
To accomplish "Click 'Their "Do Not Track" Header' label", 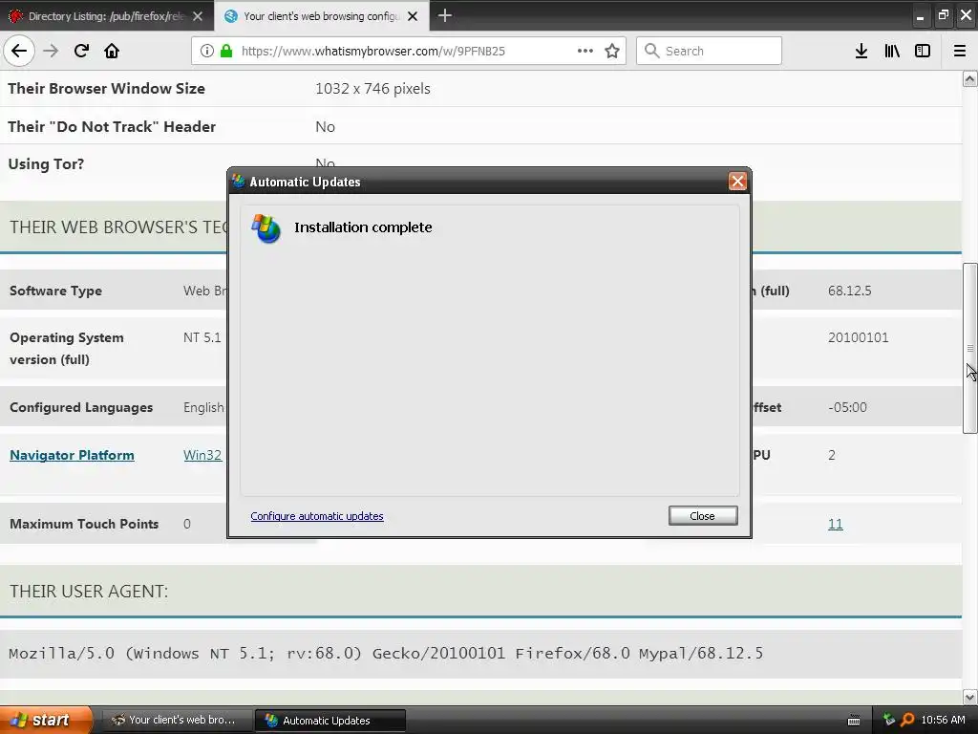I will tap(112, 127).
